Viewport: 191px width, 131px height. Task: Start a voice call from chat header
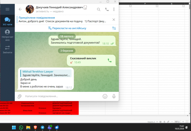(107, 9)
